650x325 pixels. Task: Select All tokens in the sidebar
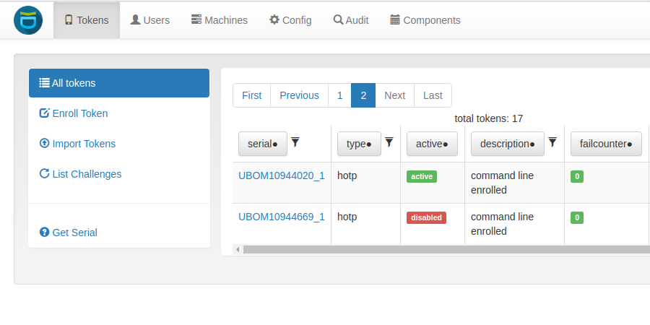point(119,83)
